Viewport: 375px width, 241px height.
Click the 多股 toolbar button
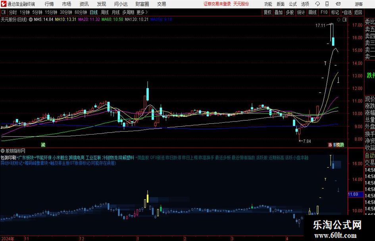tap(290, 12)
